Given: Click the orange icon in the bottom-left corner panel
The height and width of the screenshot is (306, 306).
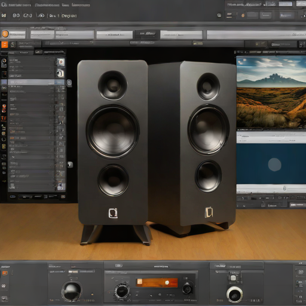Looking at the screenshot, I should (5, 273).
